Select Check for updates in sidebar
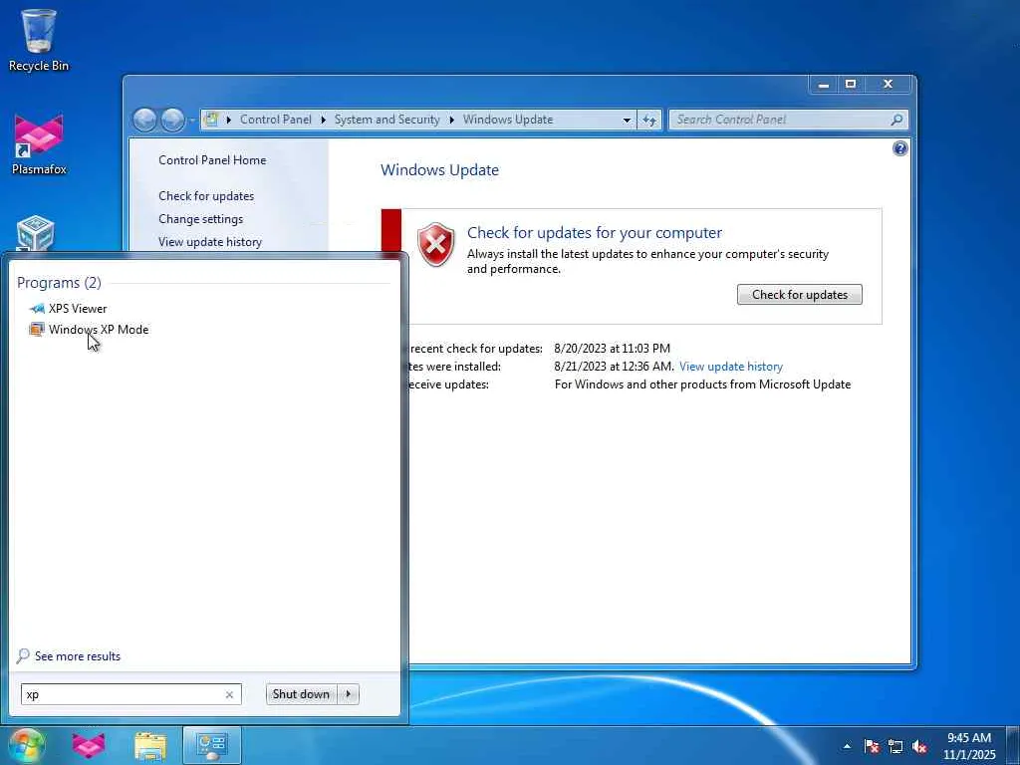Image resolution: width=1020 pixels, height=765 pixels. click(206, 196)
